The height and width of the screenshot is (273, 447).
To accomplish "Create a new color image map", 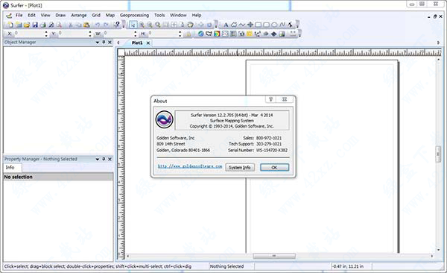I will click(217, 34).
